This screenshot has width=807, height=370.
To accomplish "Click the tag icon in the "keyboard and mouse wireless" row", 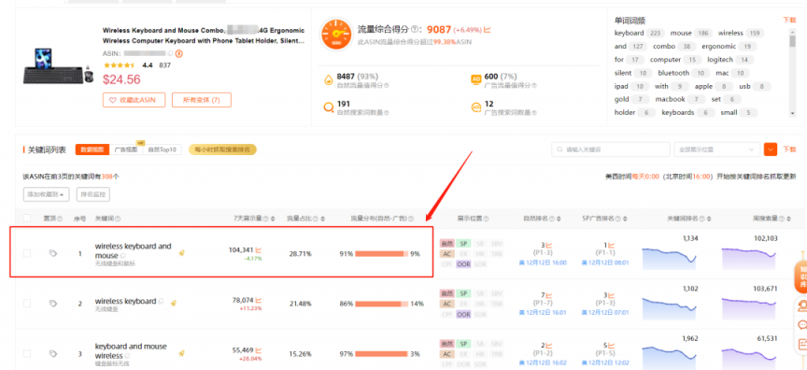I will click(52, 353).
